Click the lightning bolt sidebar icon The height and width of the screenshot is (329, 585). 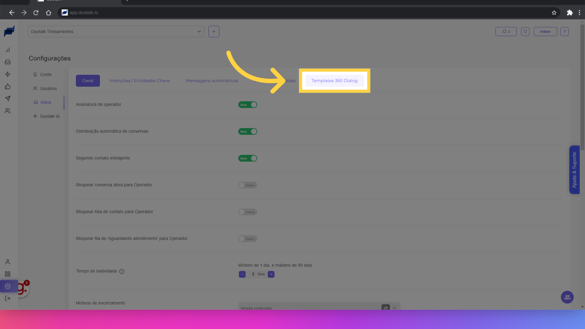click(8, 74)
